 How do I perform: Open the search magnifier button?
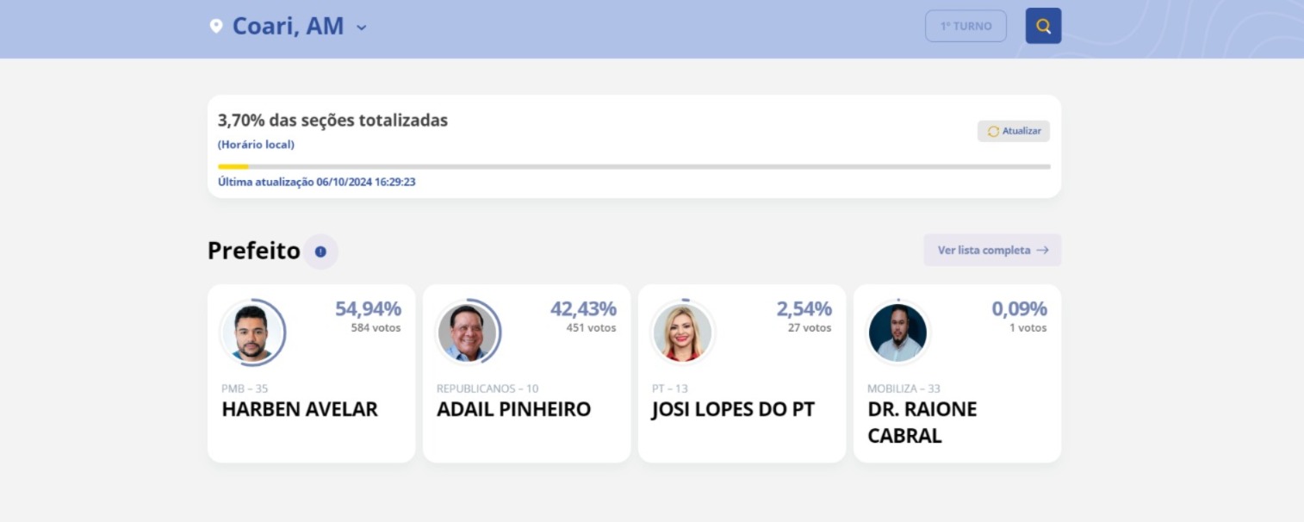[x=1043, y=26]
